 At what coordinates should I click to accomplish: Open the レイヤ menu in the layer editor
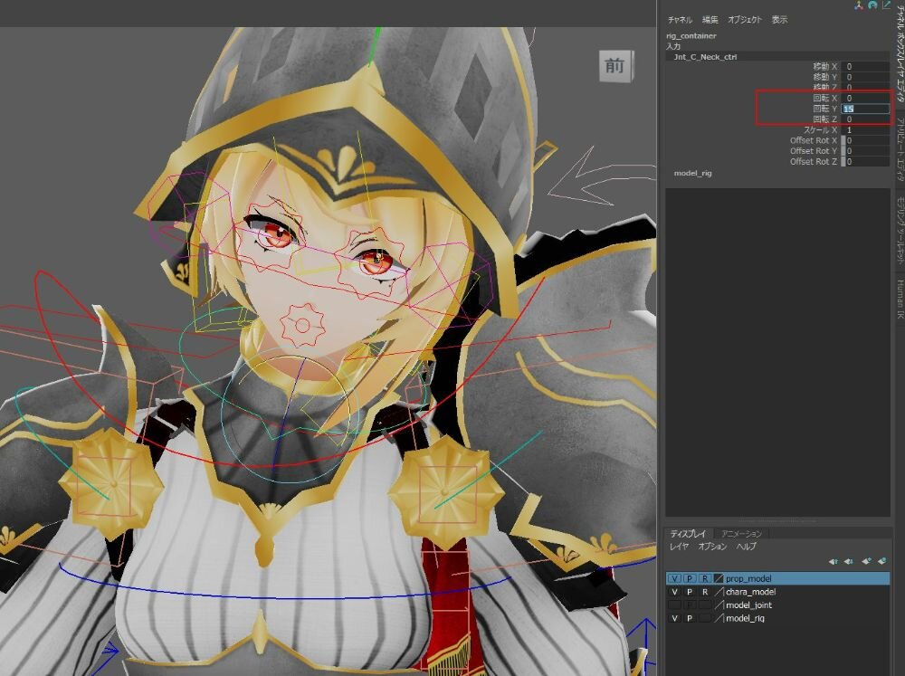(x=679, y=547)
